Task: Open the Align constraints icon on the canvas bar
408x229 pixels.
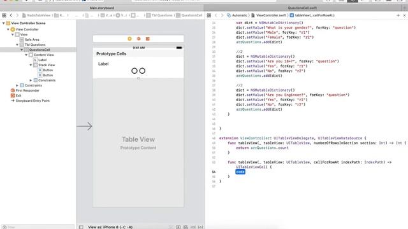Action: (186, 227)
